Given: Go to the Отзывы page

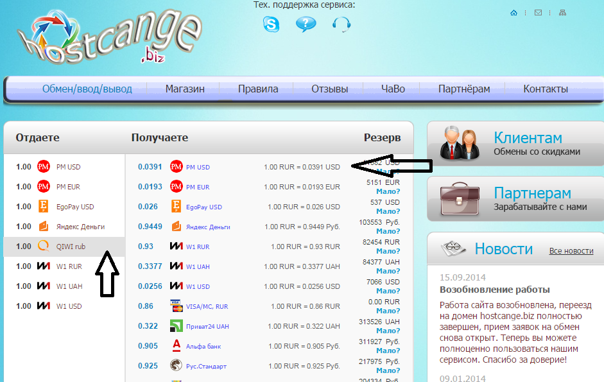Looking at the screenshot, I should tap(330, 89).
